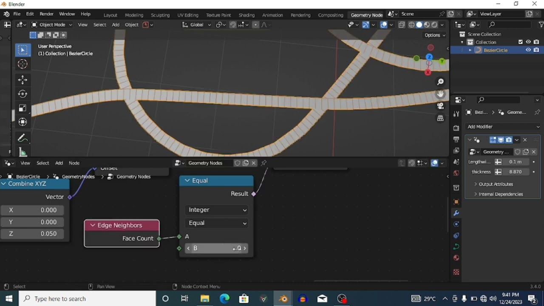
Task: Click the viewport zoom magnifier icon
Action: (440, 82)
